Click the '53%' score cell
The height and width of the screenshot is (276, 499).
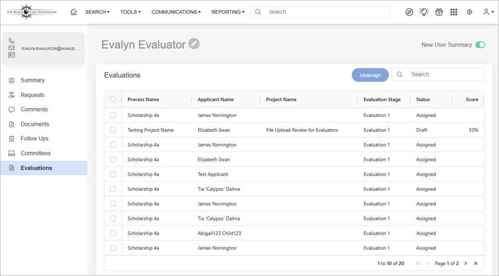[474, 130]
